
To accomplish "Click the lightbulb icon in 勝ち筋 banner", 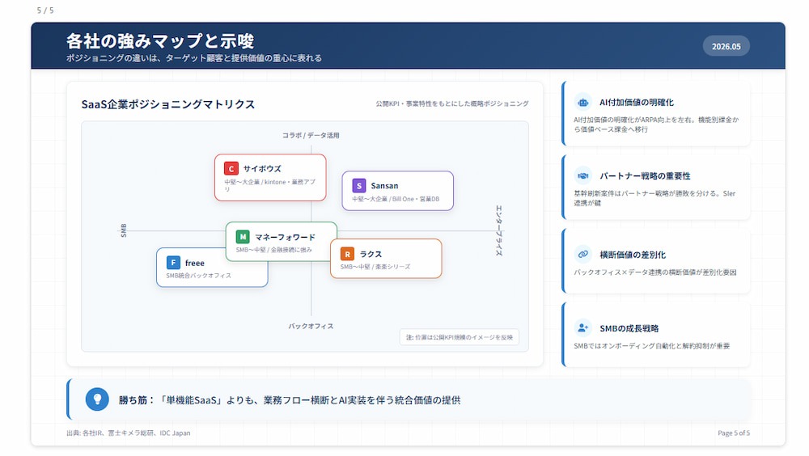I will coord(97,399).
